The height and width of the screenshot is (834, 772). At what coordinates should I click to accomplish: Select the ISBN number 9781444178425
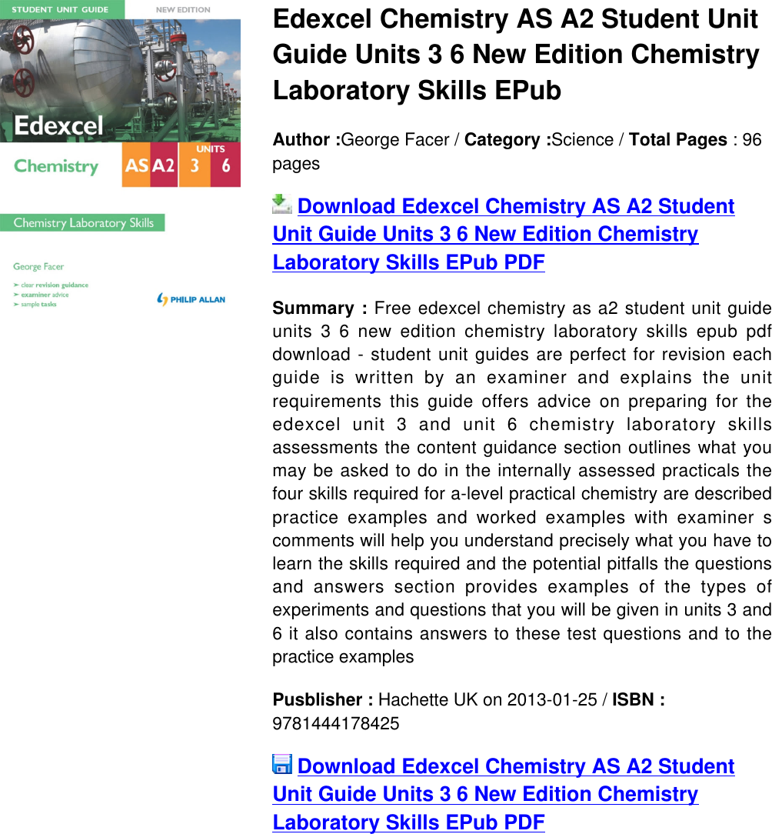tap(335, 723)
